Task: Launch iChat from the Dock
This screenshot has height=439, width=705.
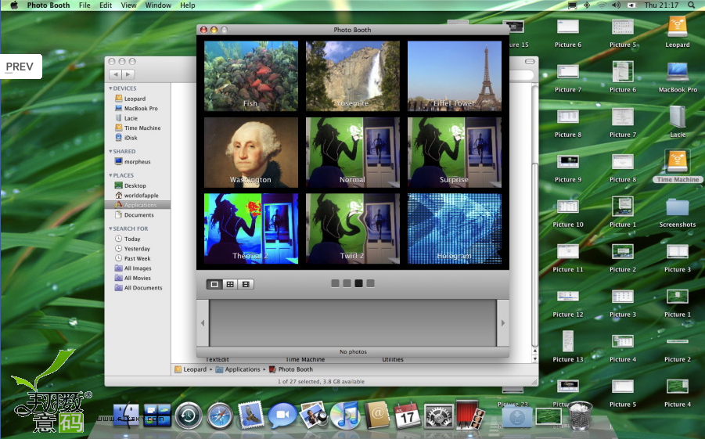Action: point(282,416)
